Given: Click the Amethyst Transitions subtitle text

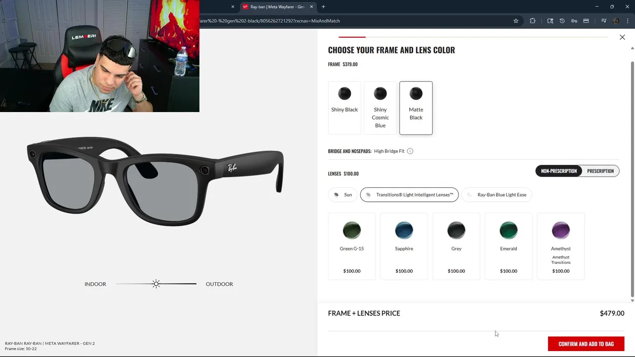Looking at the screenshot, I should pyautogui.click(x=561, y=260).
